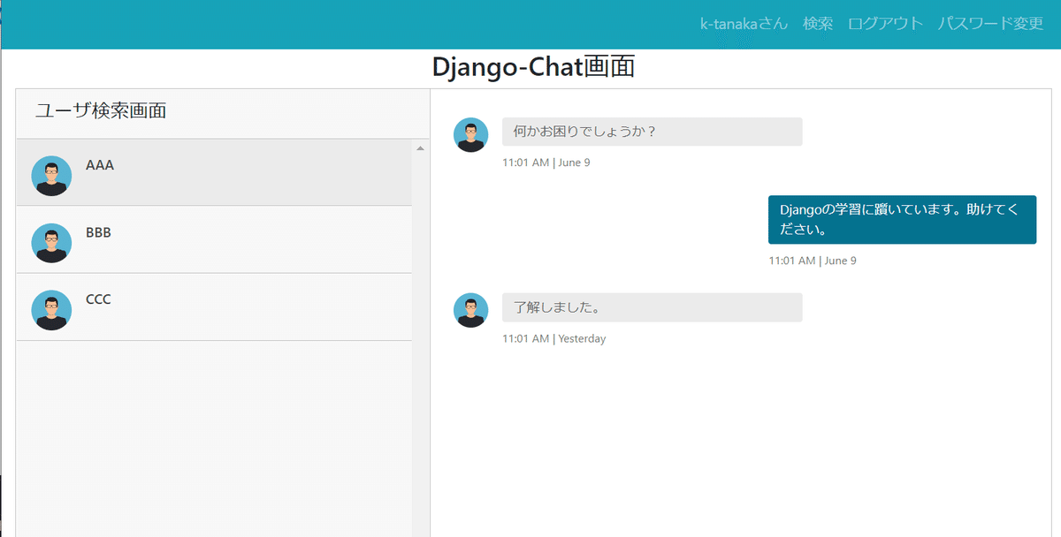The width and height of the screenshot is (1061, 537).
Task: Open the パスワード変更 link
Action: [x=990, y=24]
